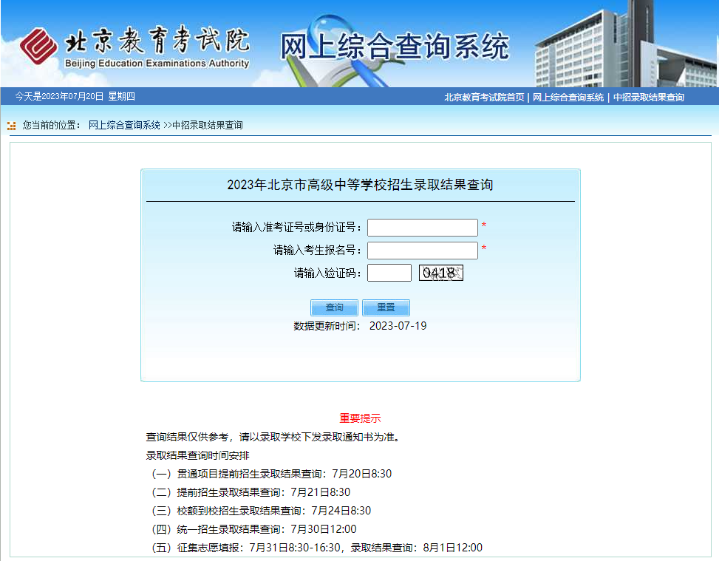Viewport: 719px width, 561px height.
Task: Click the red asterisk beside the 准考证号 field
Action: coord(484,226)
